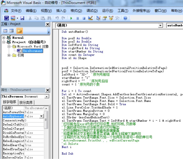
Task: Open the 工具(T) menu
Action: tap(123, 11)
